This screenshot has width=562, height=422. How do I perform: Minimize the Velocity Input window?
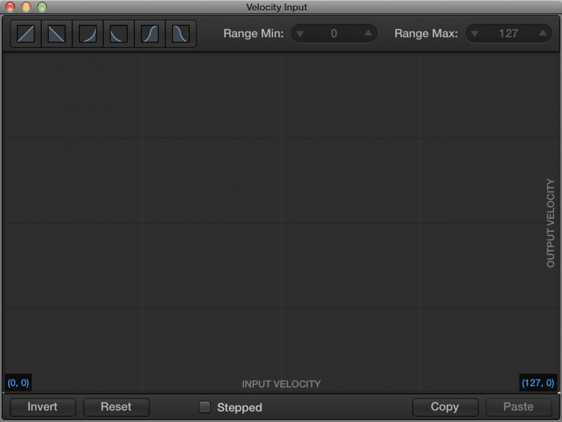tap(26, 7)
